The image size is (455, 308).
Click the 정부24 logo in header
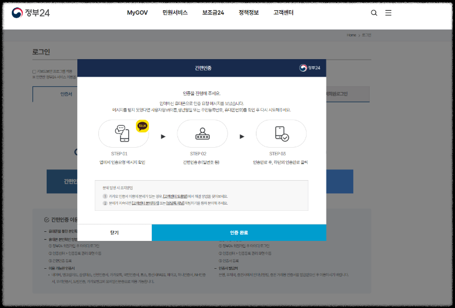(x=31, y=13)
